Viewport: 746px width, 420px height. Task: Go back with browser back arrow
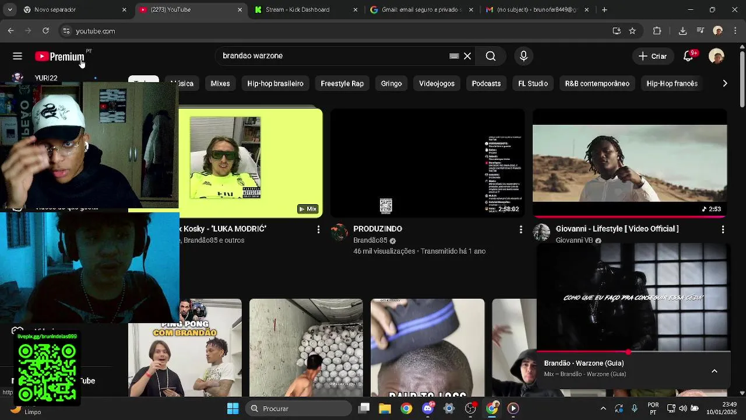click(10, 31)
